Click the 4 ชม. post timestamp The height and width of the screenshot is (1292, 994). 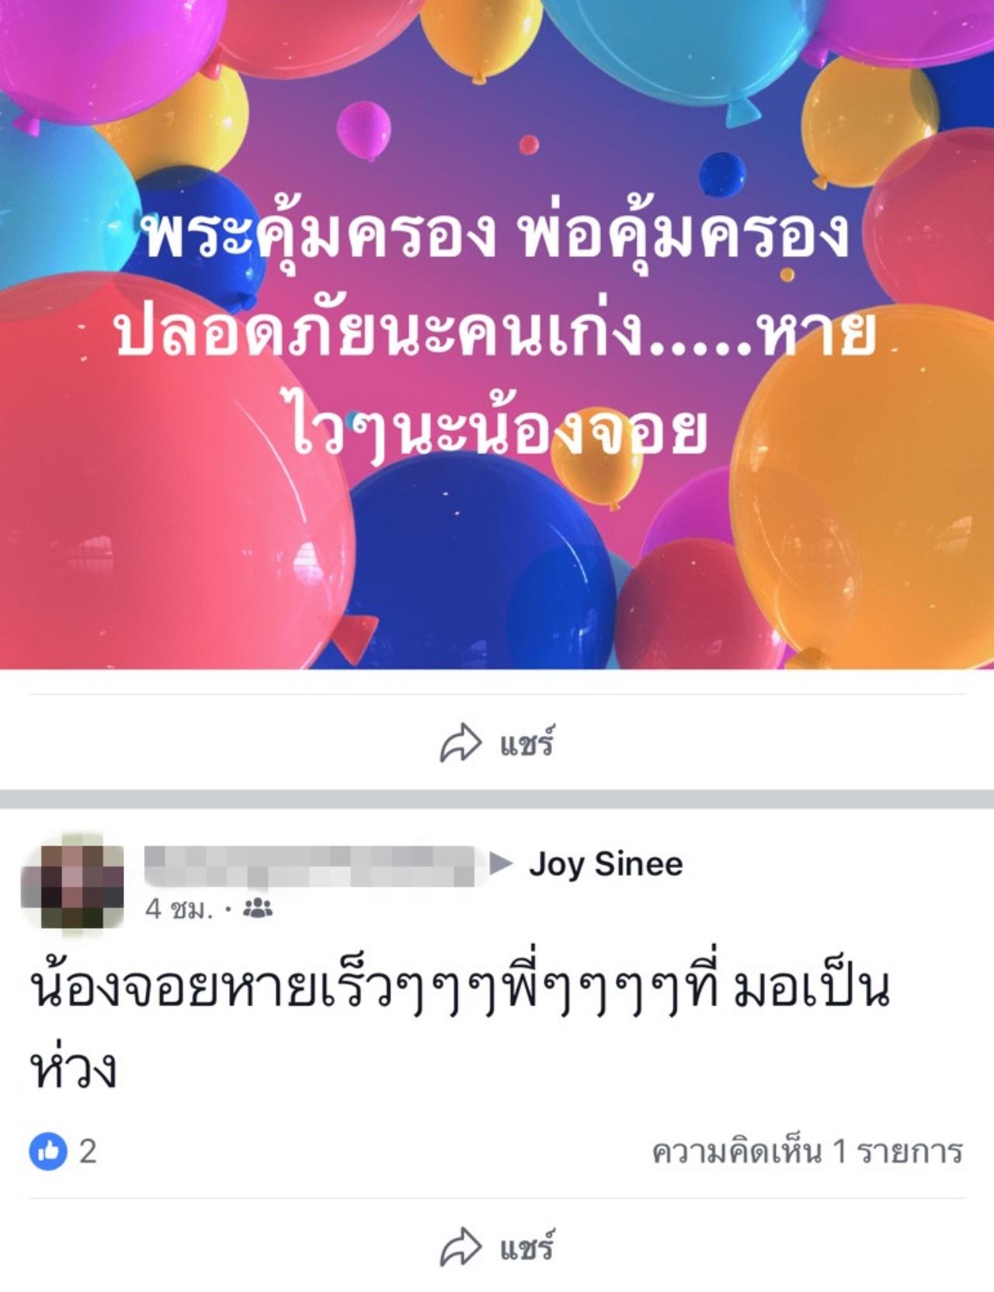click(179, 908)
